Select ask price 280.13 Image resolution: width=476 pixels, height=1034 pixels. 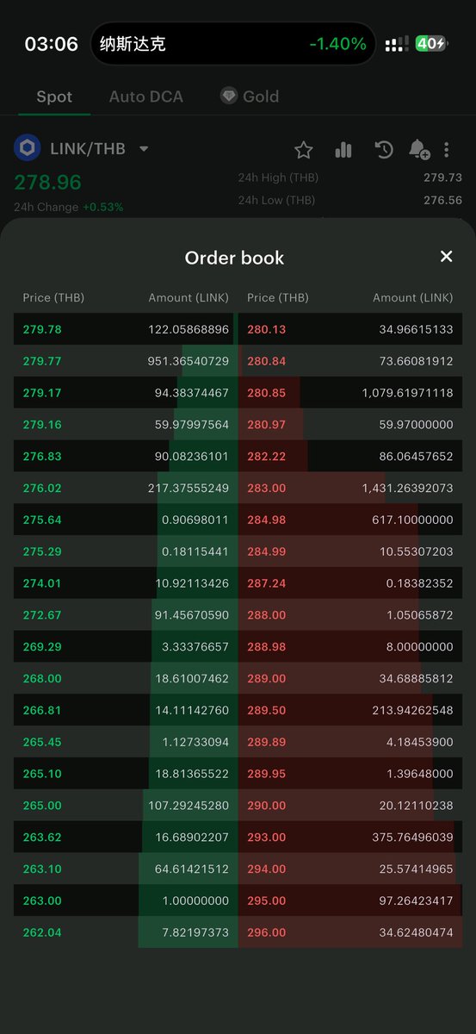267,329
